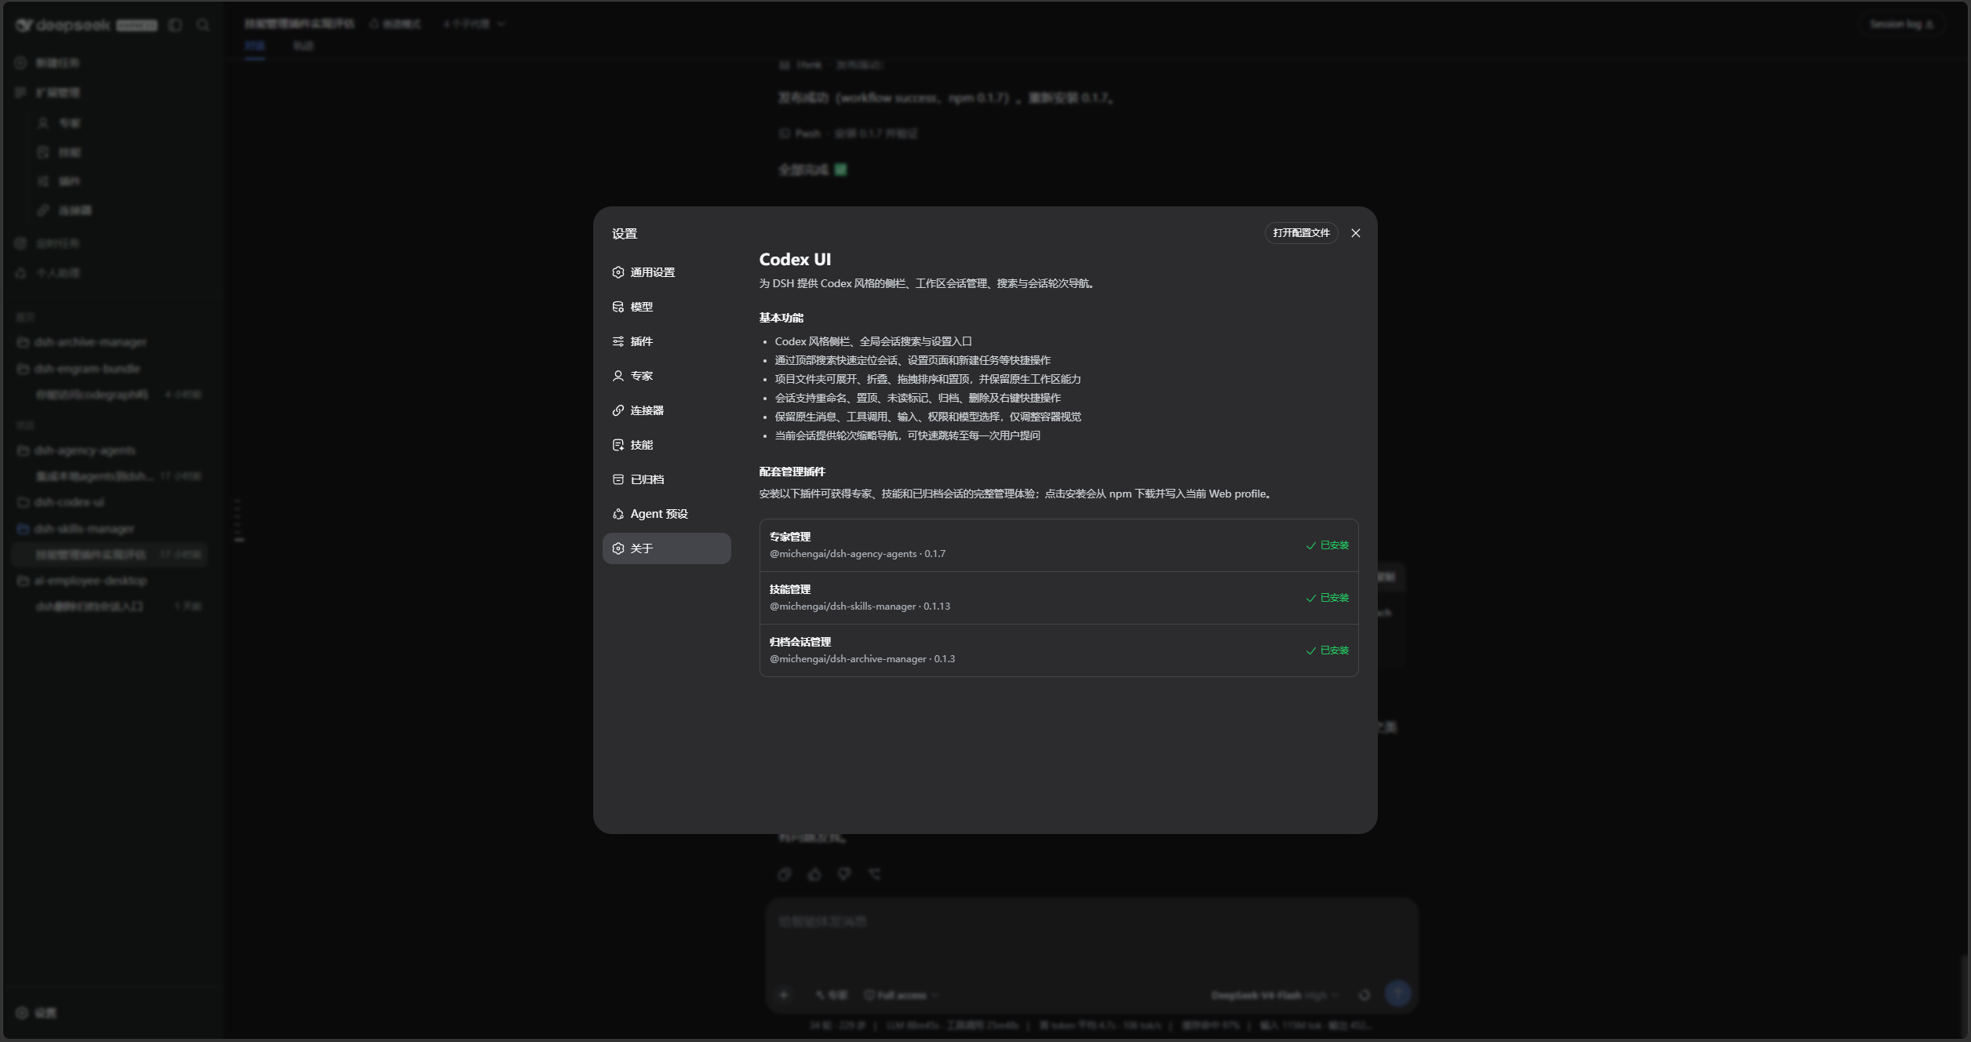Switch to 技能 section in settings dialog
1971x1042 pixels.
click(x=666, y=445)
